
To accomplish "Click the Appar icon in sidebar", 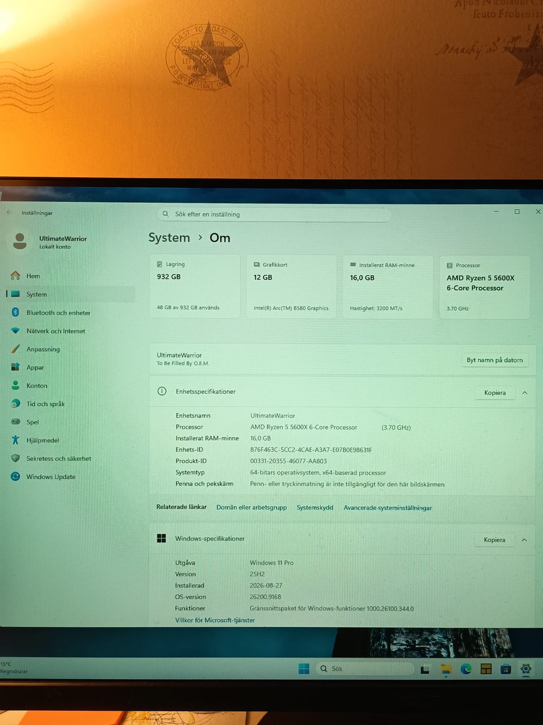I will (15, 367).
